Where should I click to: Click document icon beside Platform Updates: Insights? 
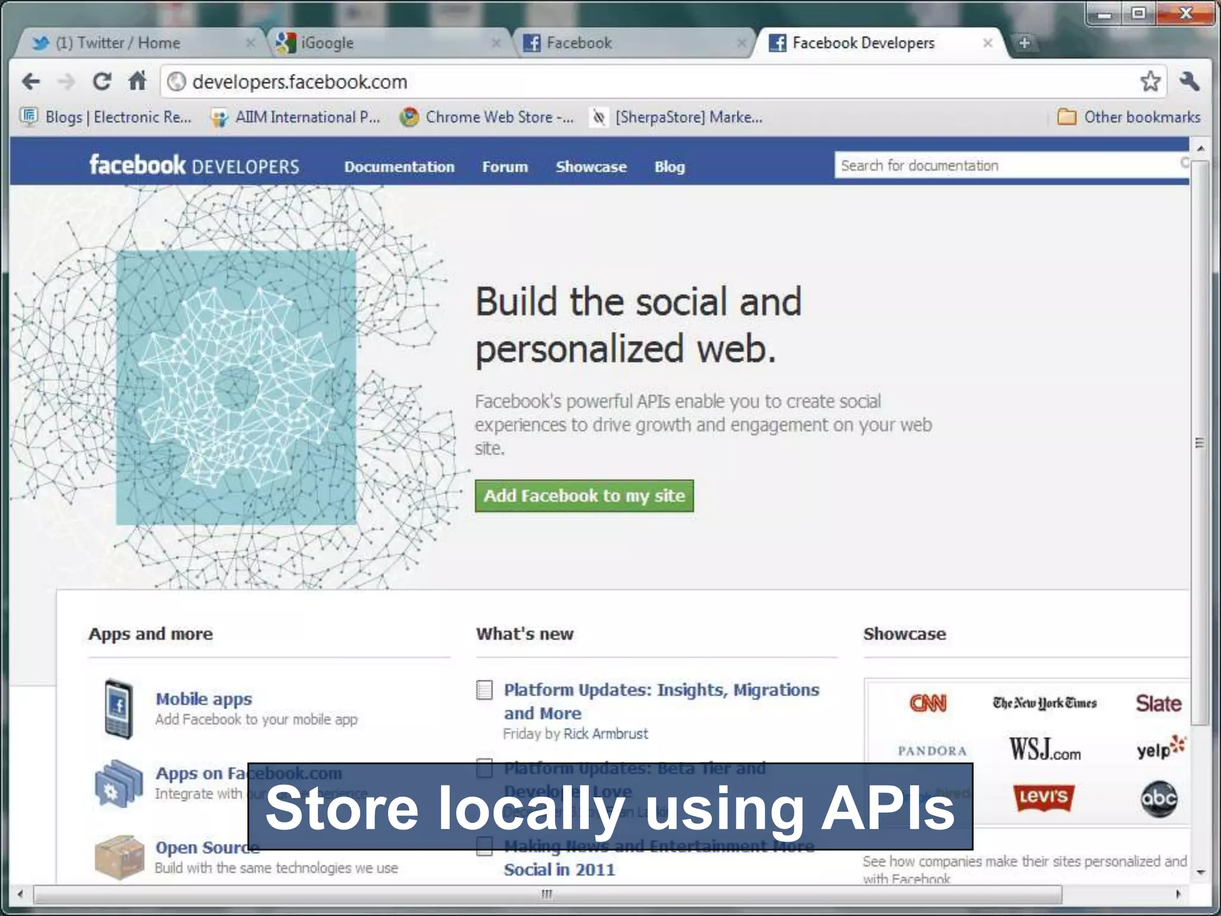pyautogui.click(x=485, y=690)
